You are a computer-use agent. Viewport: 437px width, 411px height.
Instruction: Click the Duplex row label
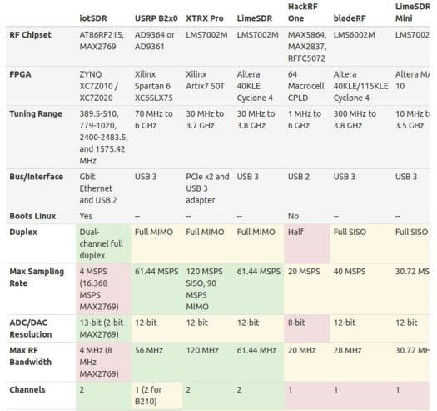coord(23,232)
